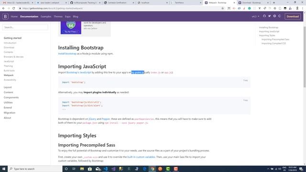Open the Migration section in the sidebar
Viewport: 306px width, 172px height.
click(10, 113)
